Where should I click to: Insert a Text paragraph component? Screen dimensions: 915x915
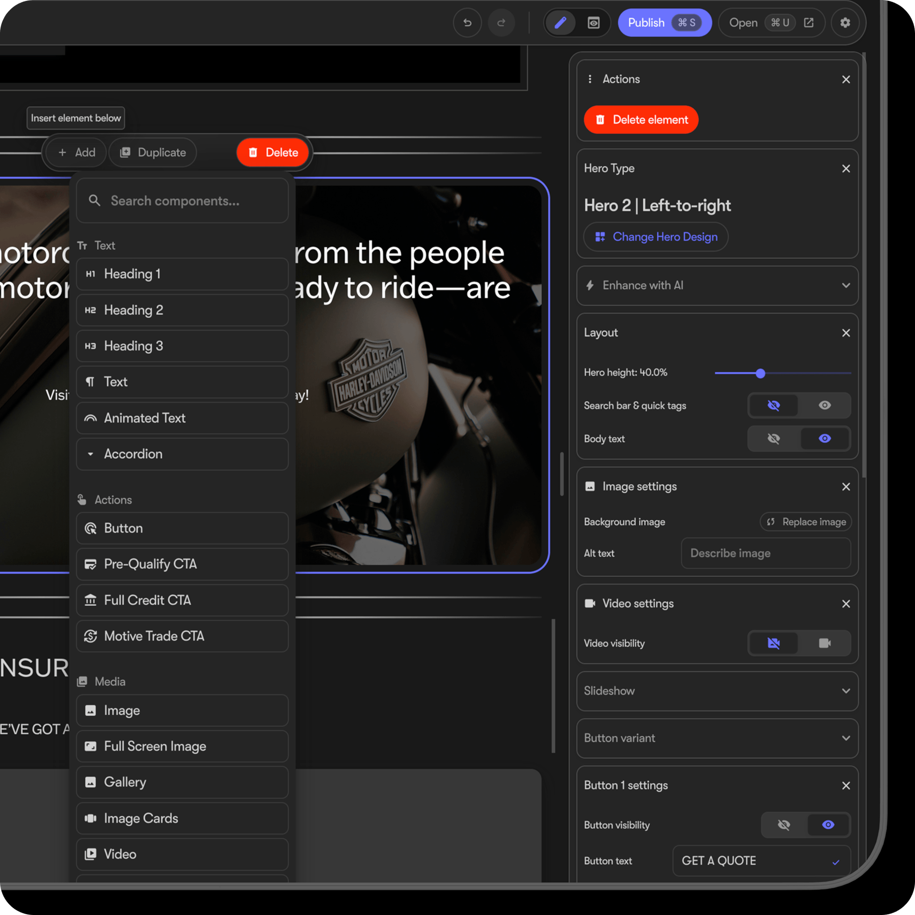pyautogui.click(x=182, y=382)
